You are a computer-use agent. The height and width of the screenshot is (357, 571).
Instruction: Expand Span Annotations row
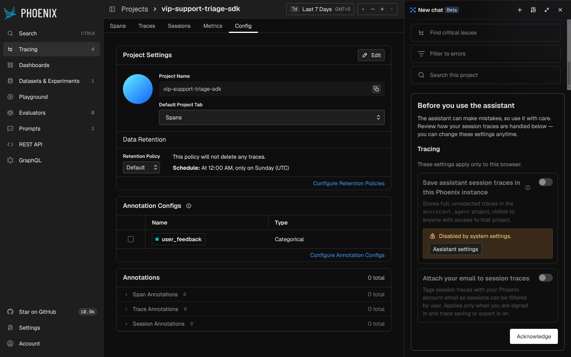pyautogui.click(x=254, y=294)
